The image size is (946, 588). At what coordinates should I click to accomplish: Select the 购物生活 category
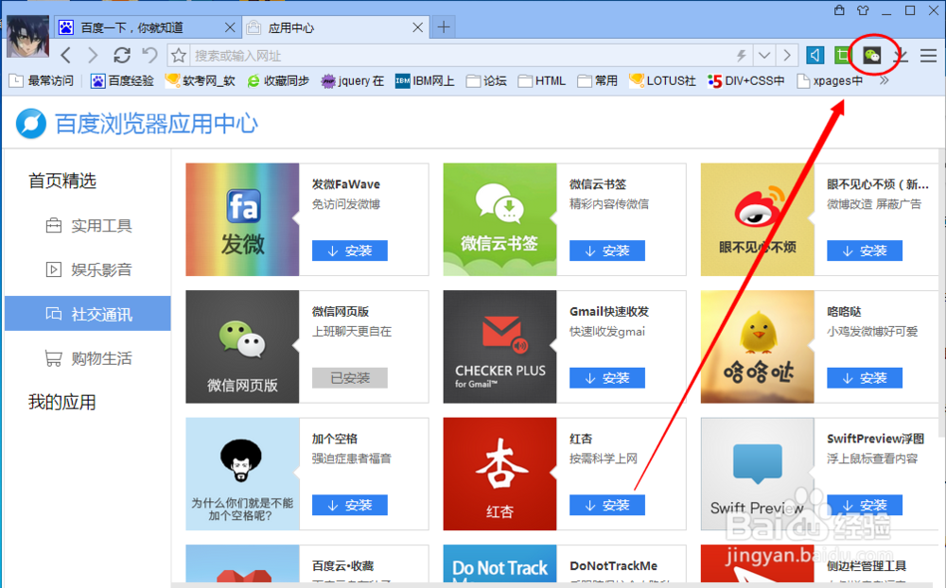coord(88,358)
